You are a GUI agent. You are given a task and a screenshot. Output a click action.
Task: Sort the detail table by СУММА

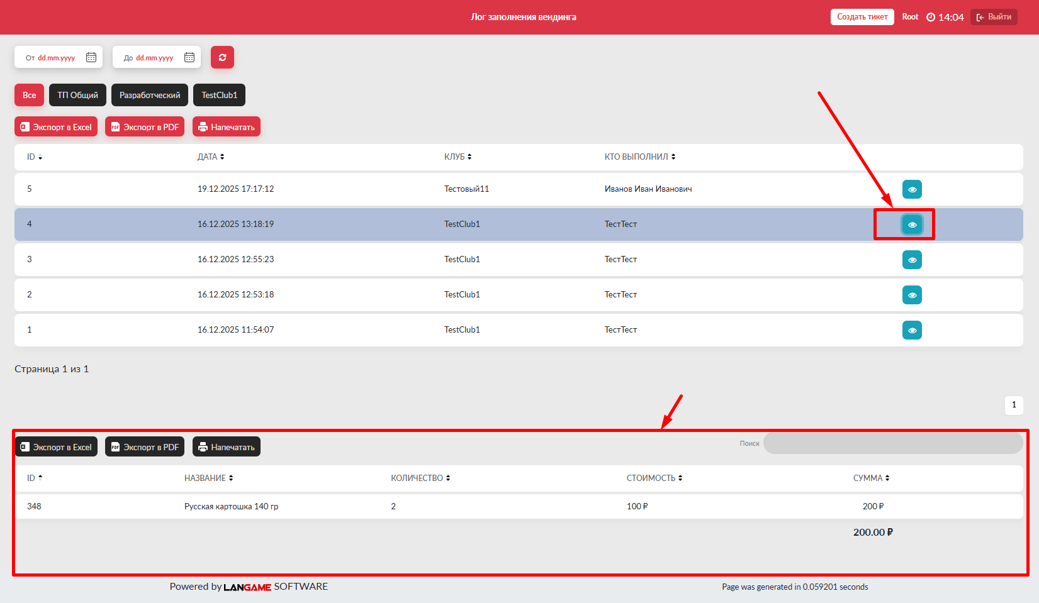pos(872,478)
